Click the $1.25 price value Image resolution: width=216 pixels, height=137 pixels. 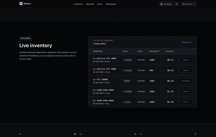[x=170, y=92]
